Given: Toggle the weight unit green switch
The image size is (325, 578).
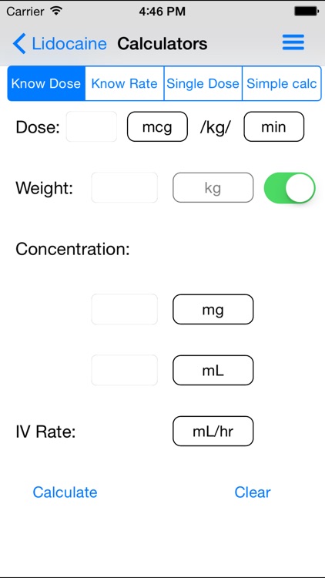Looking at the screenshot, I should pos(290,187).
